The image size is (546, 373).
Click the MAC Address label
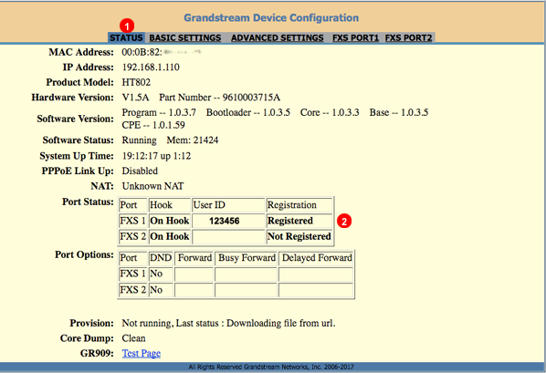point(81,52)
